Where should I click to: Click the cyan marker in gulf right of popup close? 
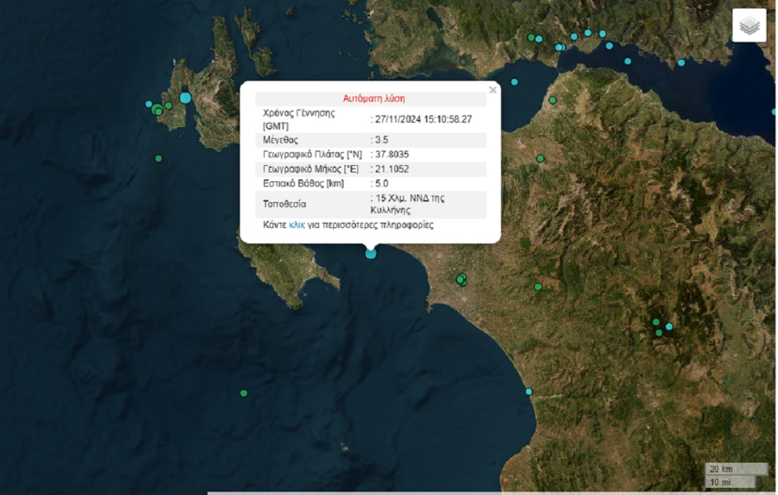click(x=514, y=82)
